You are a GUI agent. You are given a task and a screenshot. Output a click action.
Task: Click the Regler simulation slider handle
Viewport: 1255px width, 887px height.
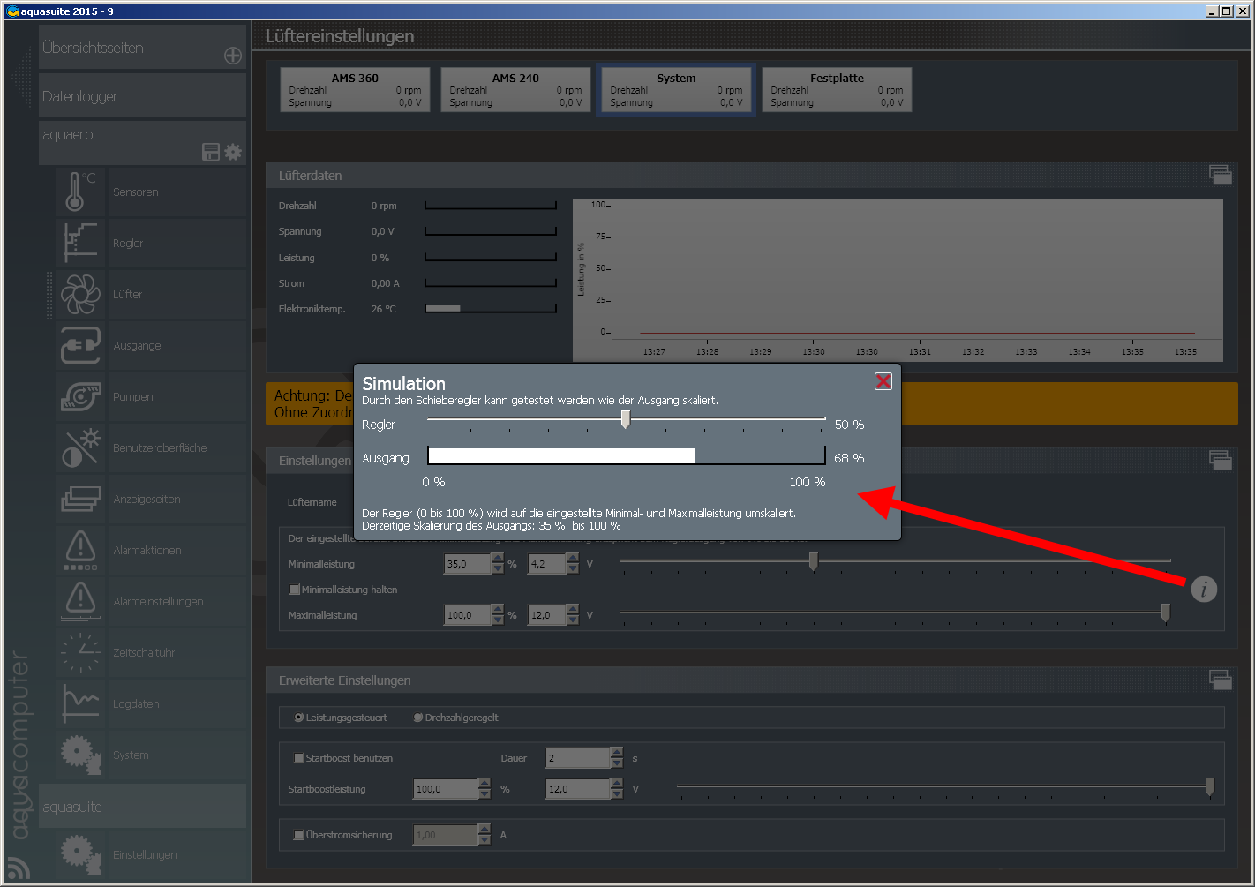tap(626, 420)
